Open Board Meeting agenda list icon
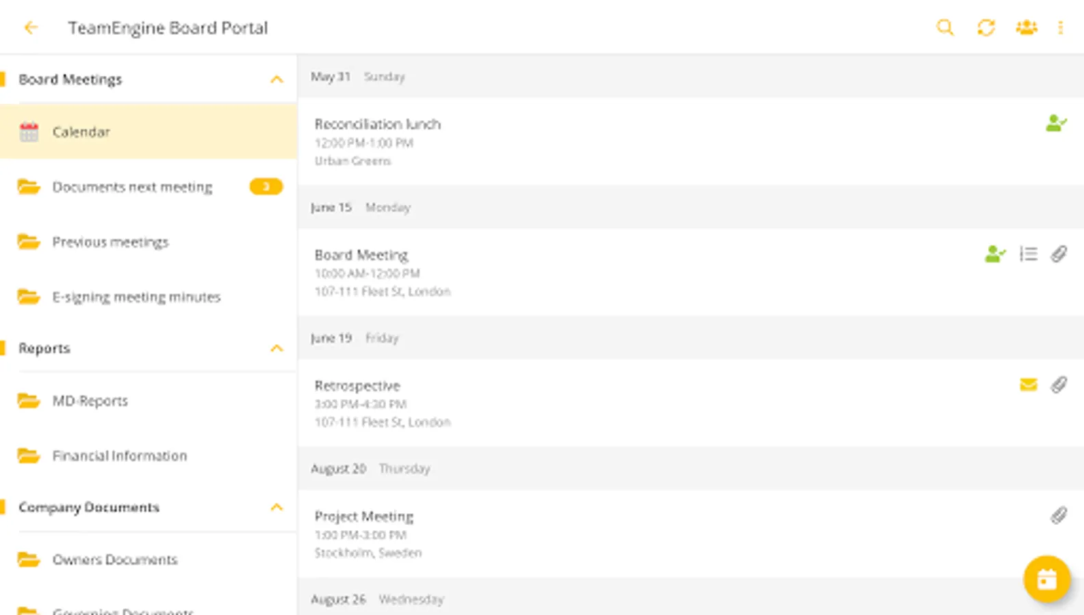The image size is (1084, 615). (1028, 254)
